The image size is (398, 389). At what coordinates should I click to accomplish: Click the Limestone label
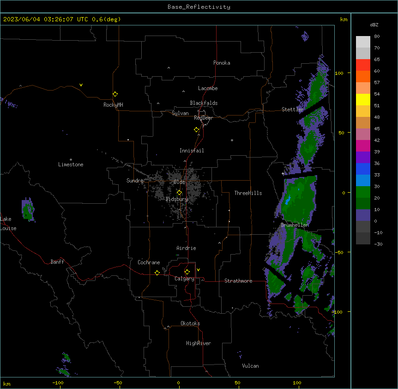(71, 164)
